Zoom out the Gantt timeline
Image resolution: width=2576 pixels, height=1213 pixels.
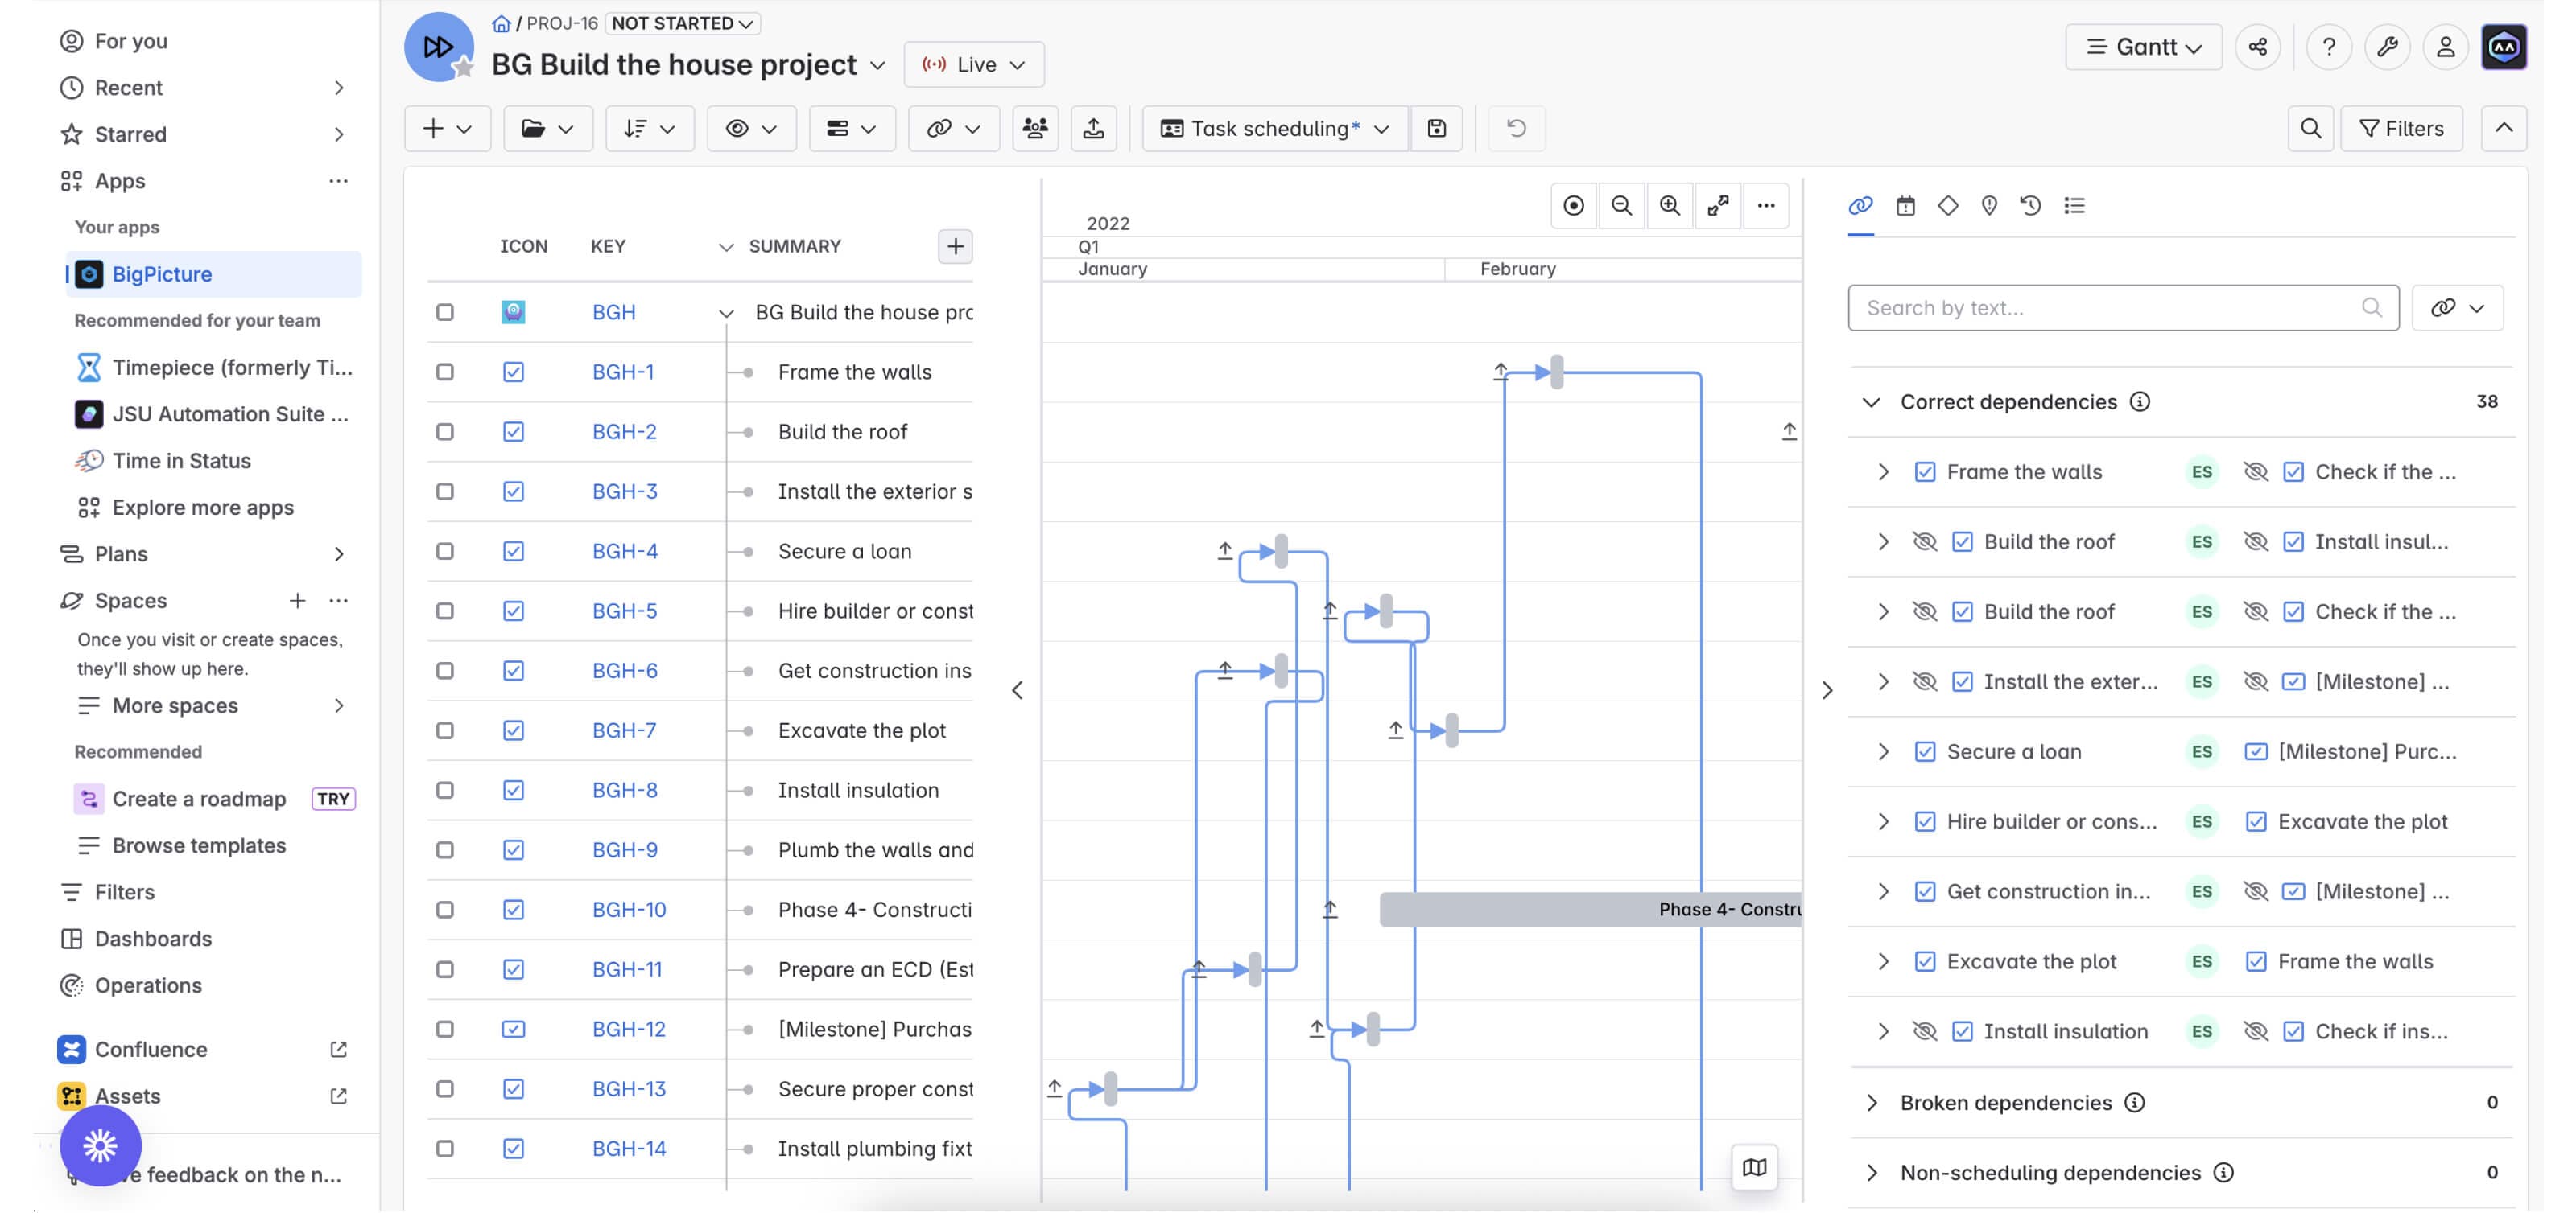click(1621, 206)
